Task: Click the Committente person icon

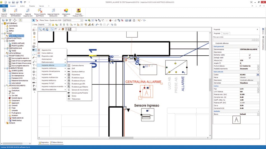Action: (7, 26)
